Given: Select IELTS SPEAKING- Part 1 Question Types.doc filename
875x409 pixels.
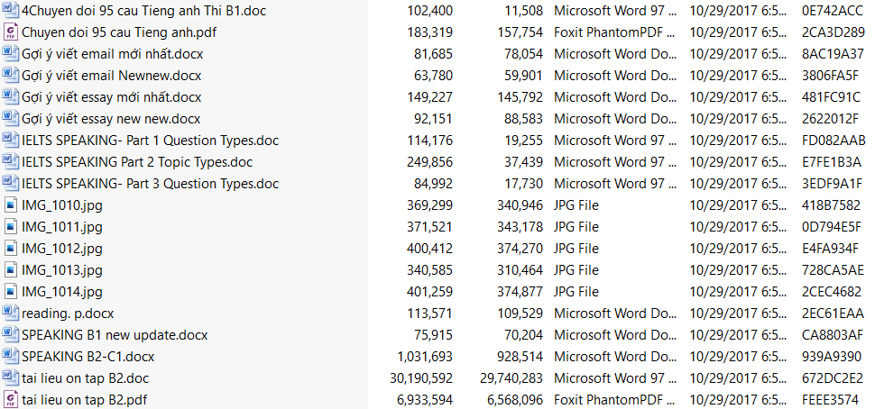Looking at the screenshot, I should tap(150, 141).
